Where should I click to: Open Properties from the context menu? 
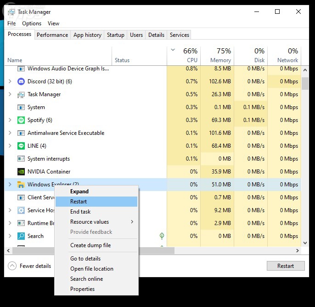coord(96,289)
